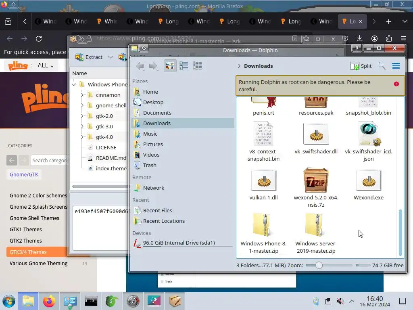The width and height of the screenshot is (413, 310).
Task: Expand gnome-shell folder in Ark tree
Action: pyautogui.click(x=82, y=105)
